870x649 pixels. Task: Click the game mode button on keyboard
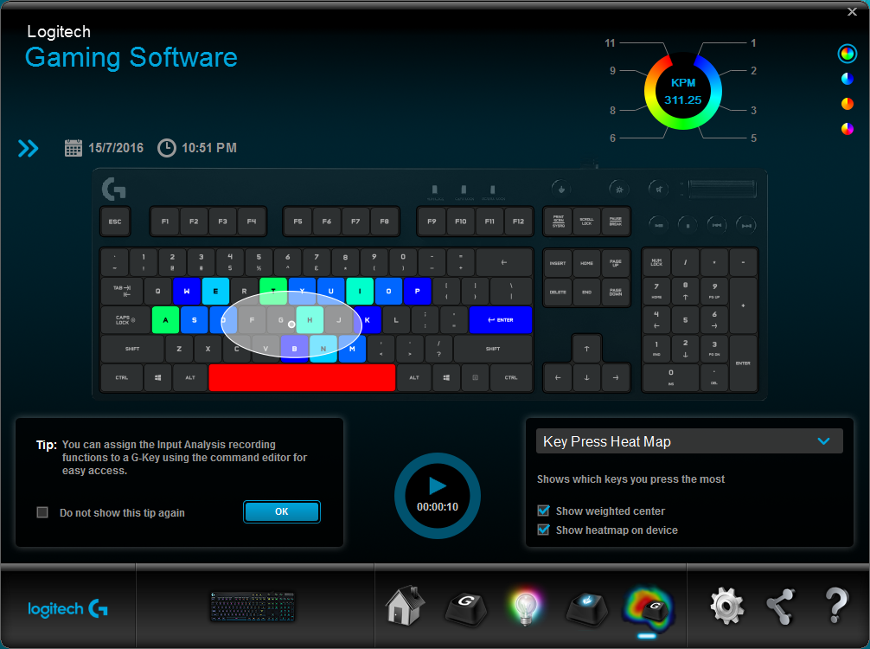coord(561,189)
